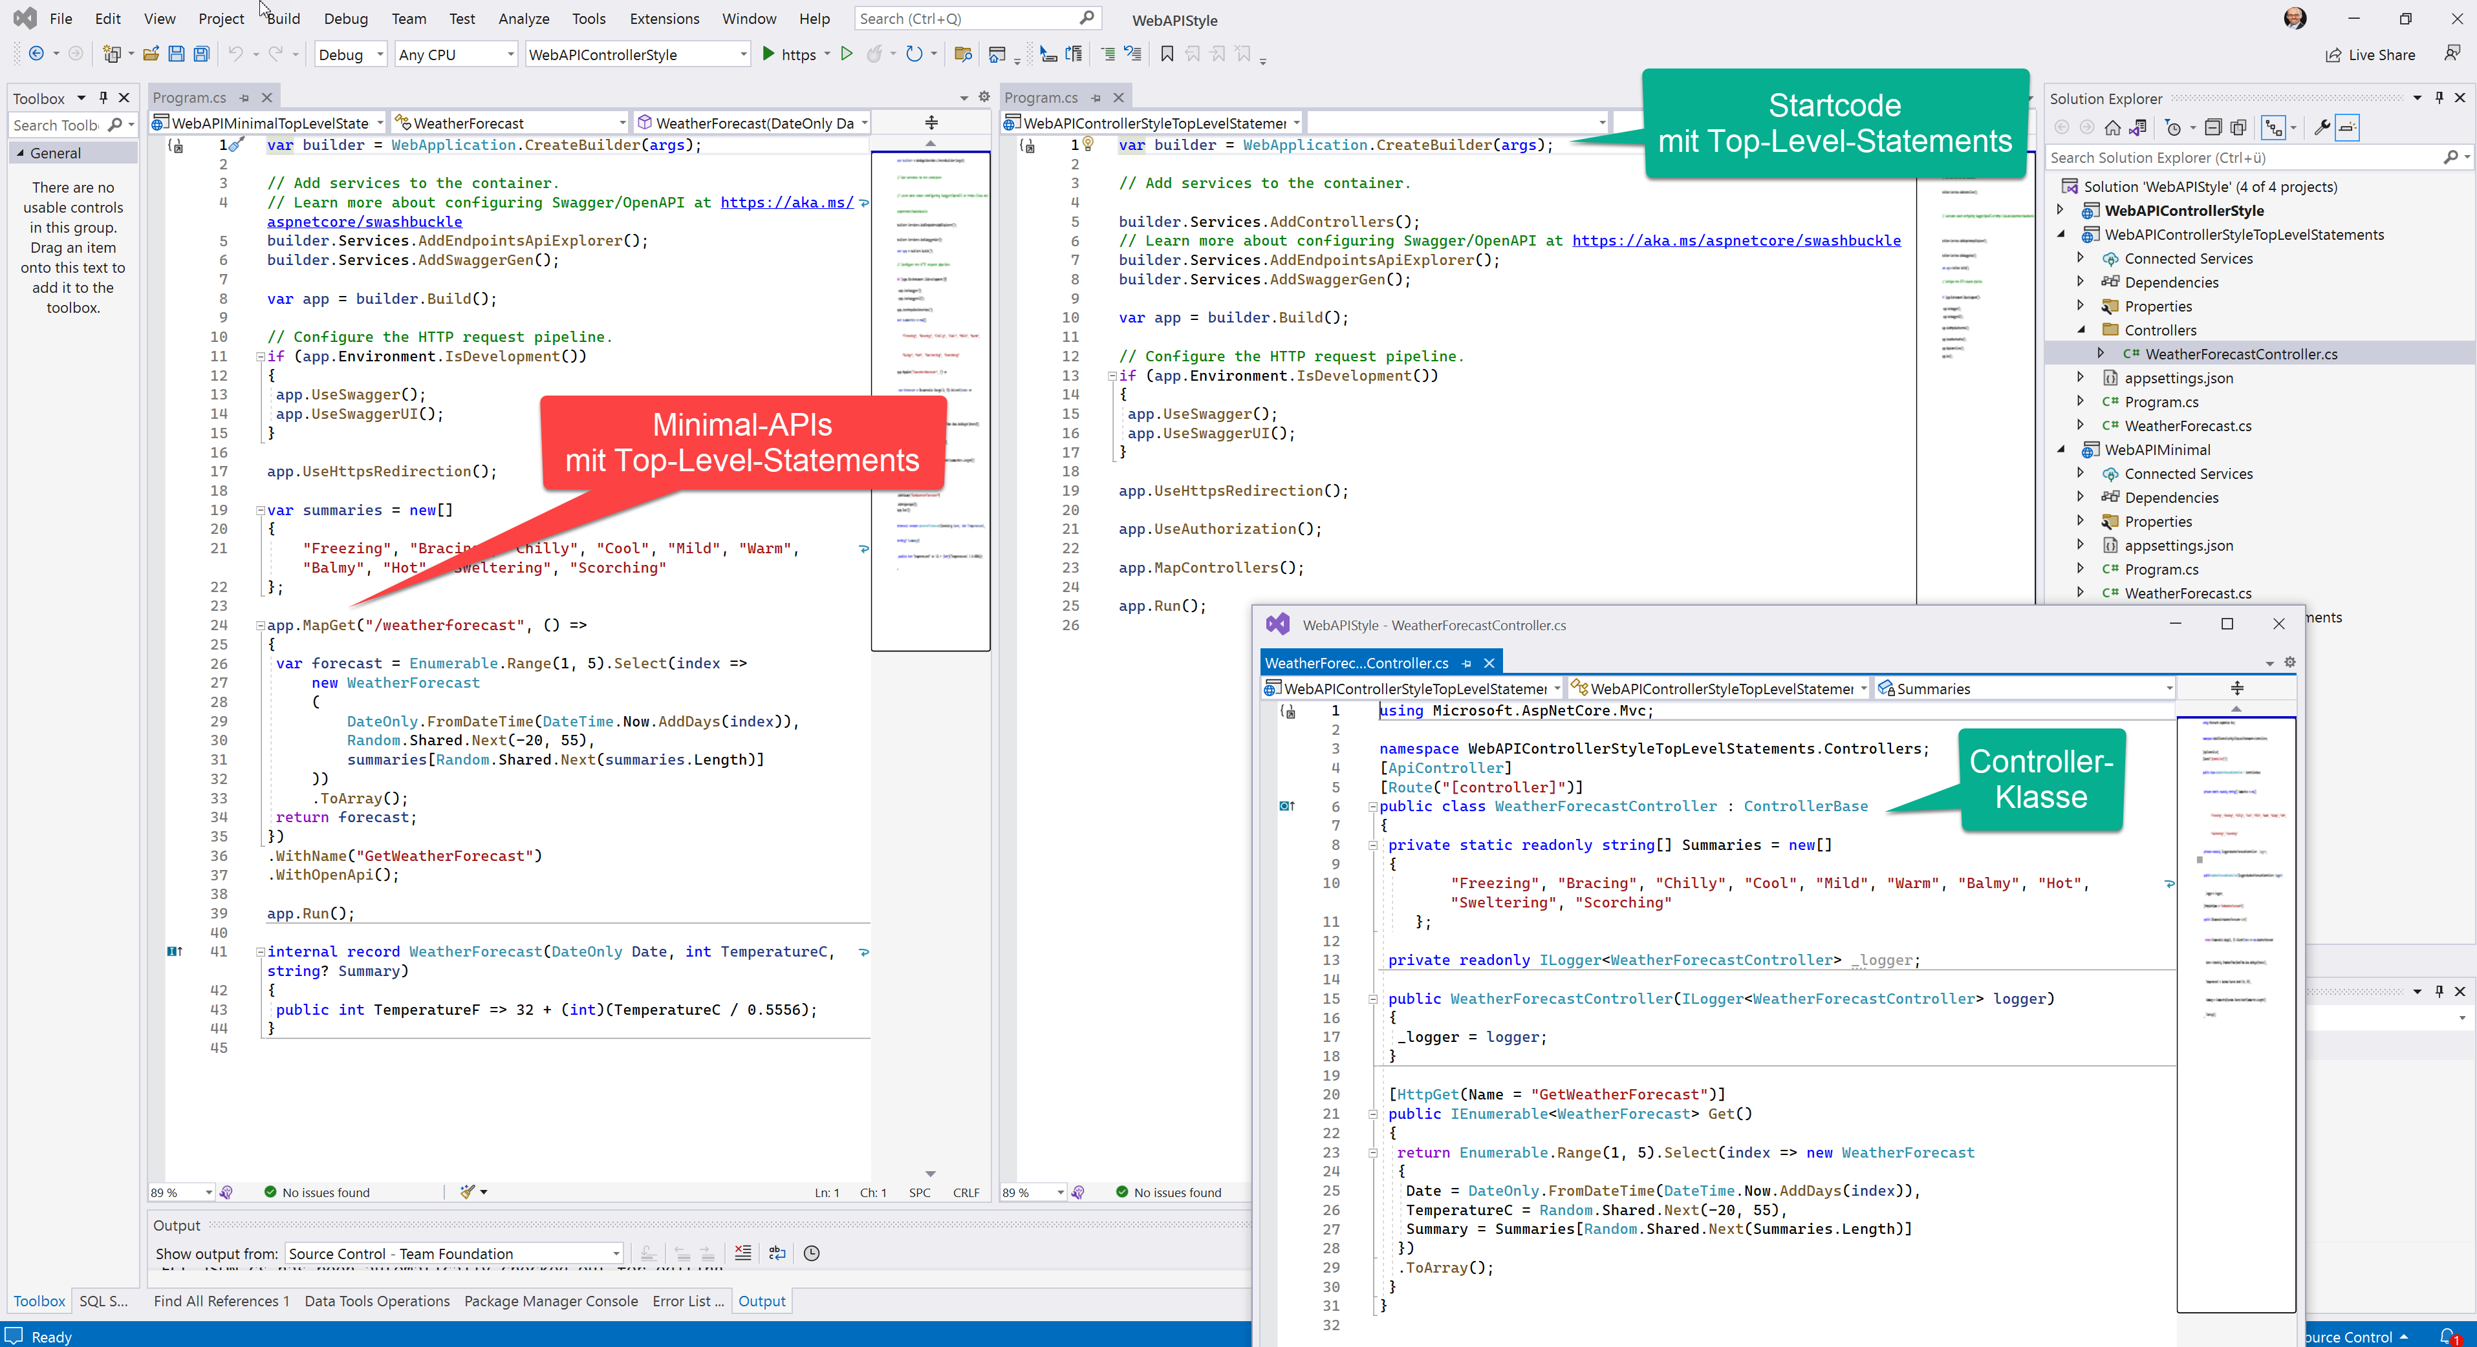This screenshot has width=2477, height=1347.
Task: Open Properties wrench in Solution Explorer
Action: [2321, 128]
